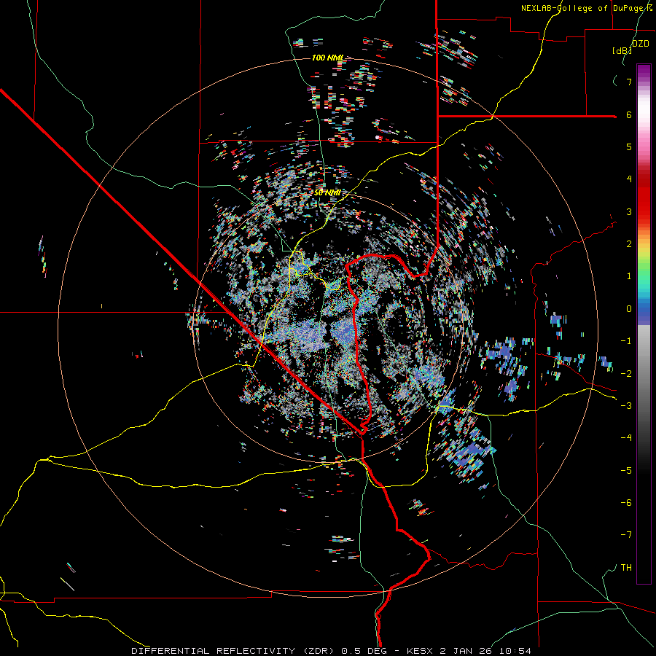The width and height of the screenshot is (656, 656).
Task: Click the DZD product label above the legend
Action: pos(641,44)
